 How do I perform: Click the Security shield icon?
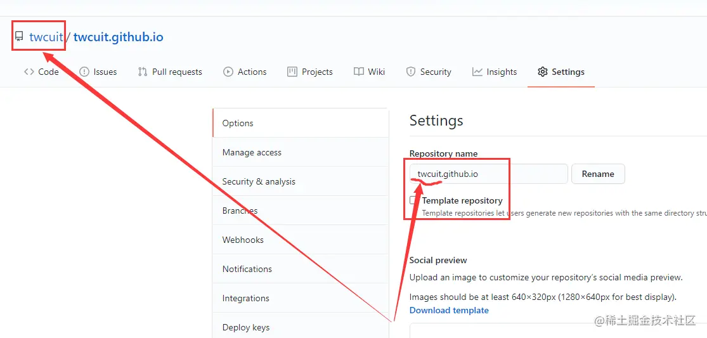[410, 72]
